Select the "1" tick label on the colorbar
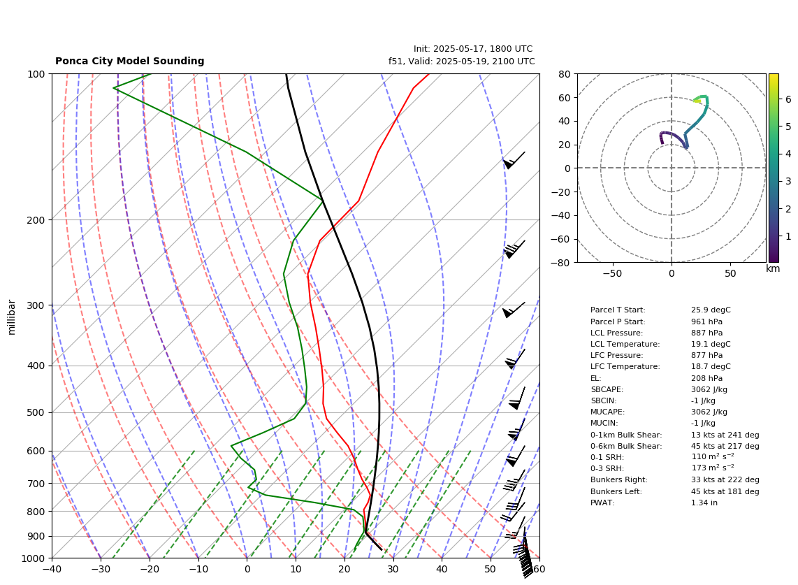The width and height of the screenshot is (798, 585). tap(788, 236)
